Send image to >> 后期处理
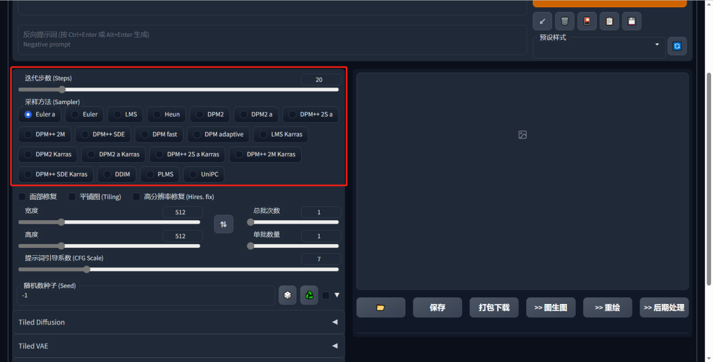 click(x=664, y=307)
